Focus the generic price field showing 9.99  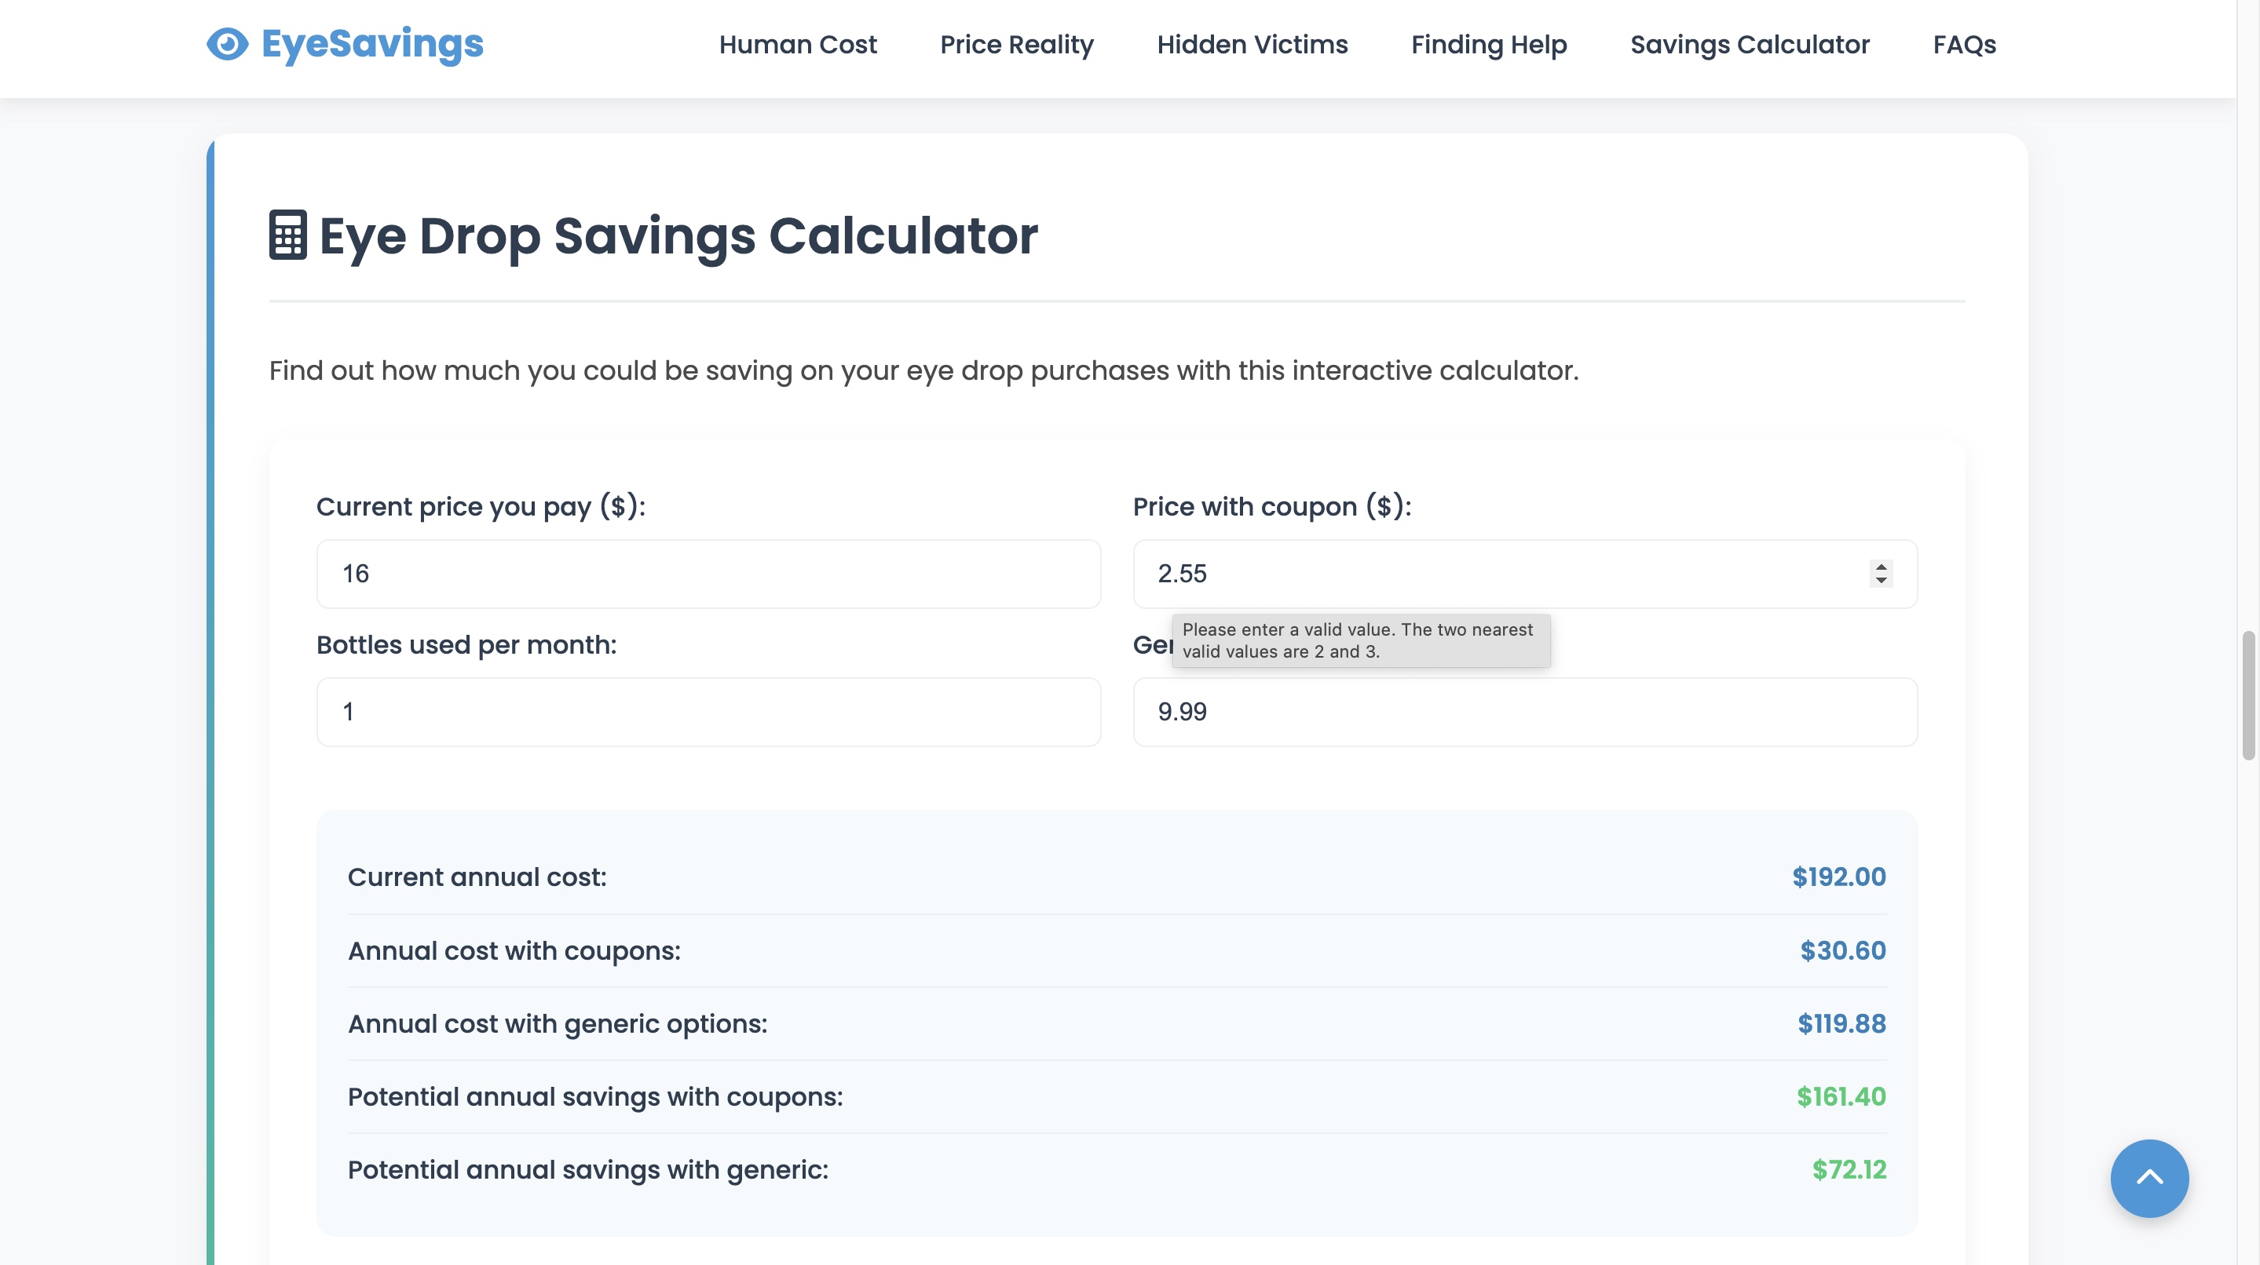pyautogui.click(x=1524, y=712)
